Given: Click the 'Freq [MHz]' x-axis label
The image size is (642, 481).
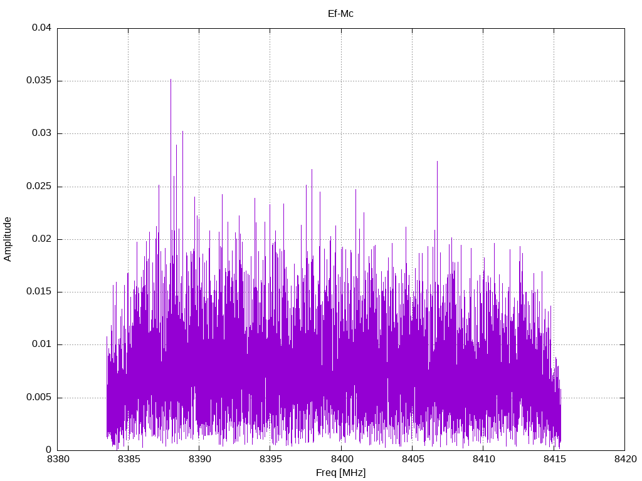Looking at the screenshot, I should point(340,473).
